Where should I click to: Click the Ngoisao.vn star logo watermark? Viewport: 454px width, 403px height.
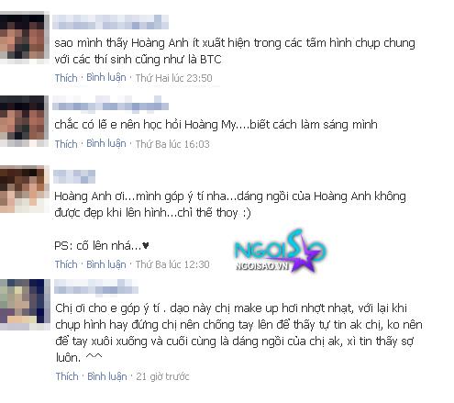click(279, 252)
